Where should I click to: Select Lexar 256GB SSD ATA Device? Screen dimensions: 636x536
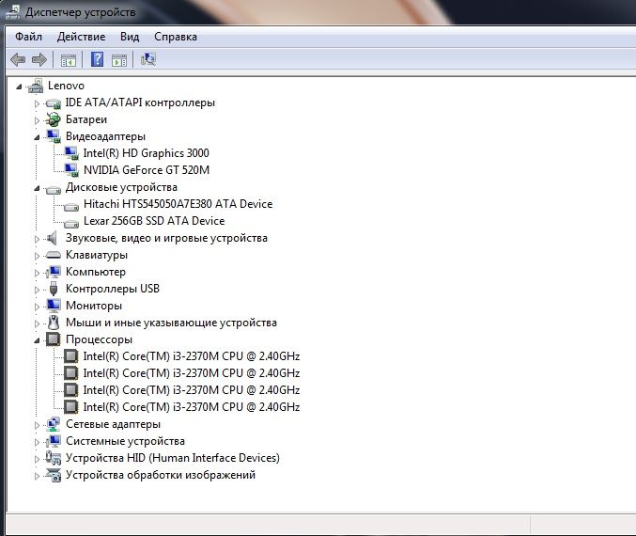coord(154,221)
